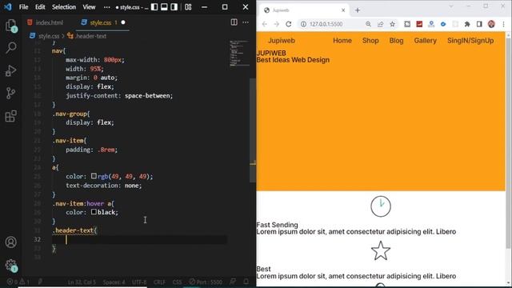Close unsaved style.css tab dot
The width and height of the screenshot is (512, 288).
point(123,22)
